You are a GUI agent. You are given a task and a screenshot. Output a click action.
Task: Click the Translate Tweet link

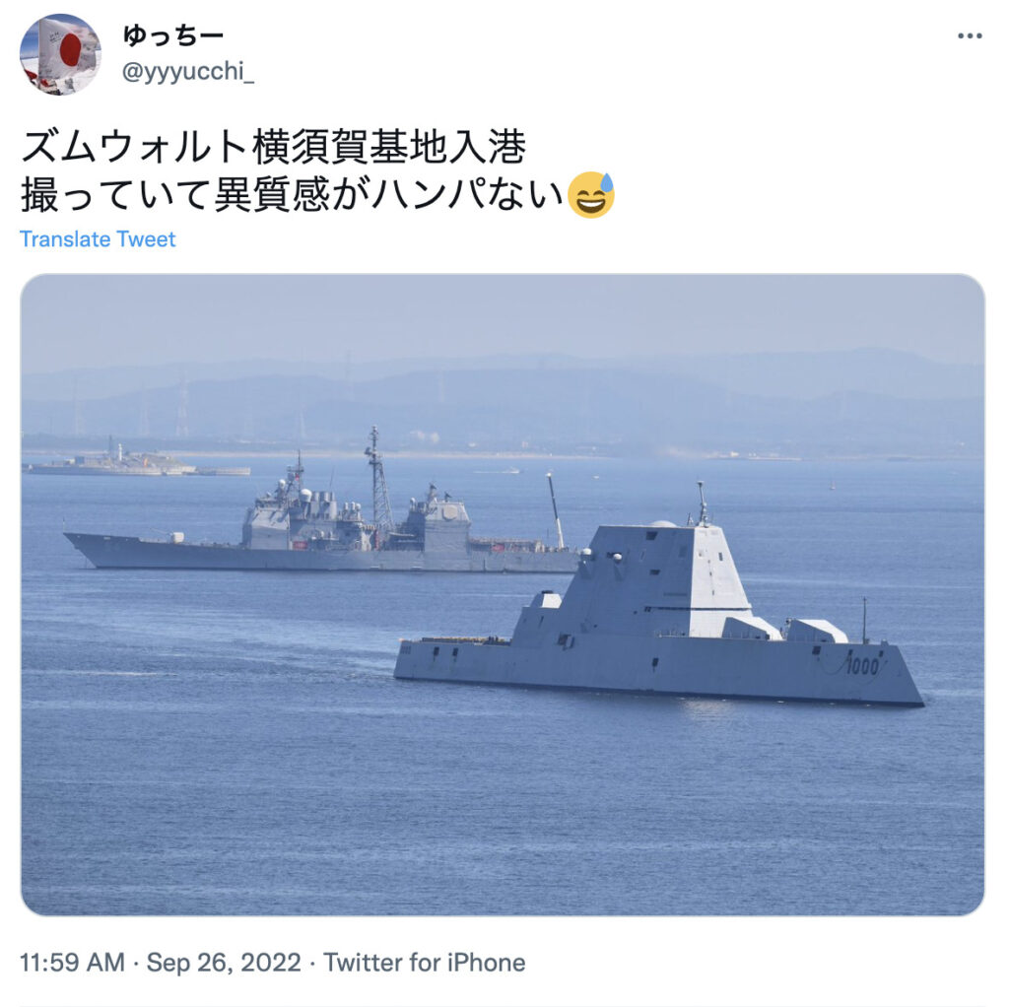98,239
